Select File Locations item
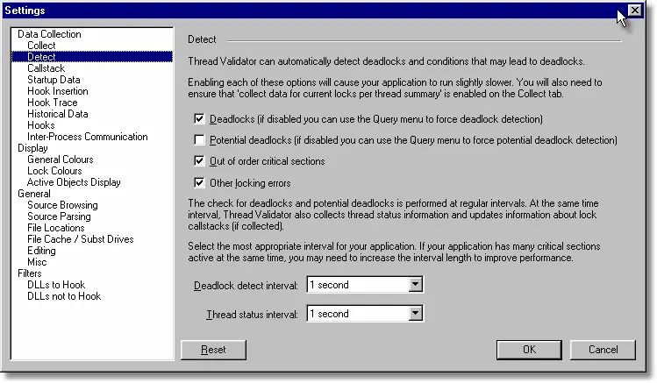This screenshot has height=383, width=657. 56,228
